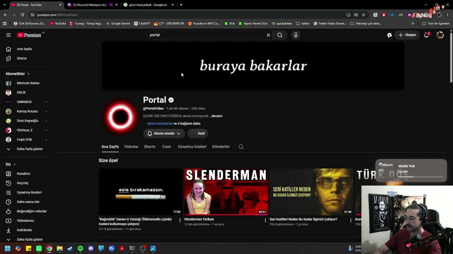
Task: Click the Spotify widget progress bar
Action: (x=420, y=176)
